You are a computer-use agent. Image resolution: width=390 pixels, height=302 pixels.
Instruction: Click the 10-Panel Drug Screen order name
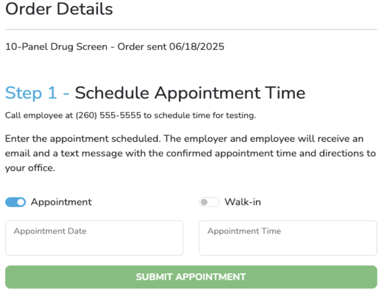pyautogui.click(x=56, y=47)
